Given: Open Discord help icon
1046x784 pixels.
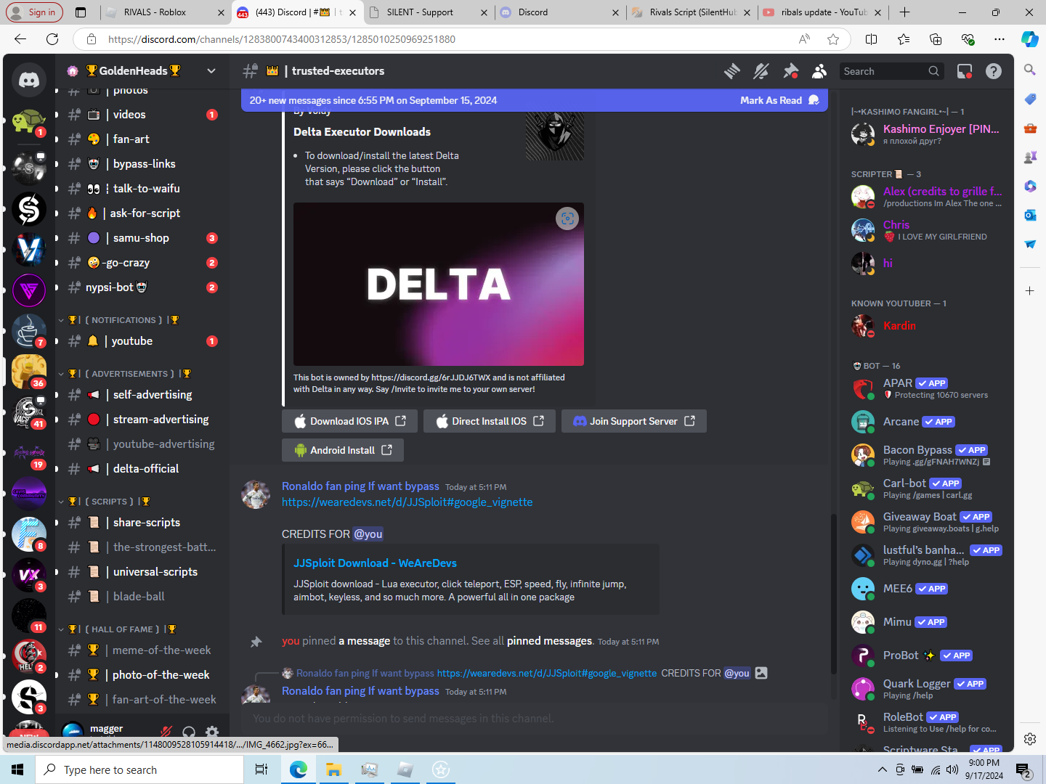Looking at the screenshot, I should click(994, 71).
